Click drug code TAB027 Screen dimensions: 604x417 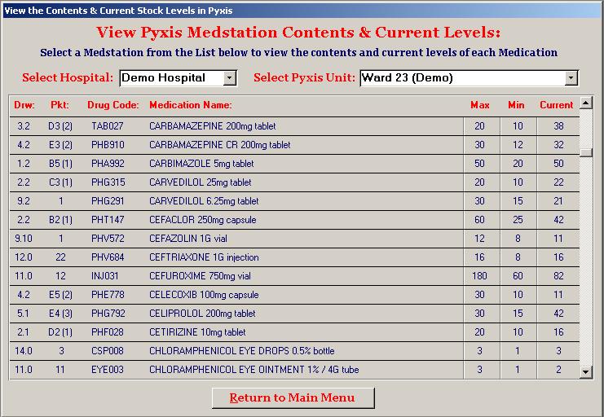pos(108,126)
